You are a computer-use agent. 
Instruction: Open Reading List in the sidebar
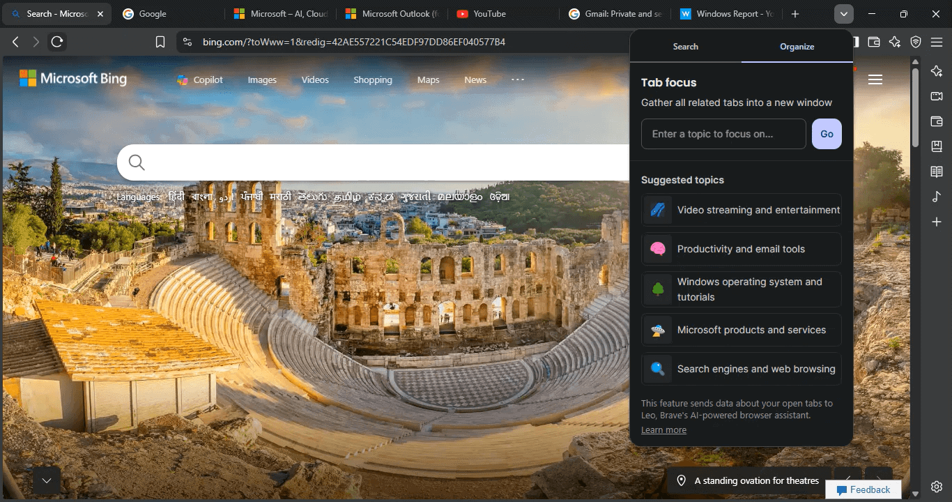tap(937, 172)
